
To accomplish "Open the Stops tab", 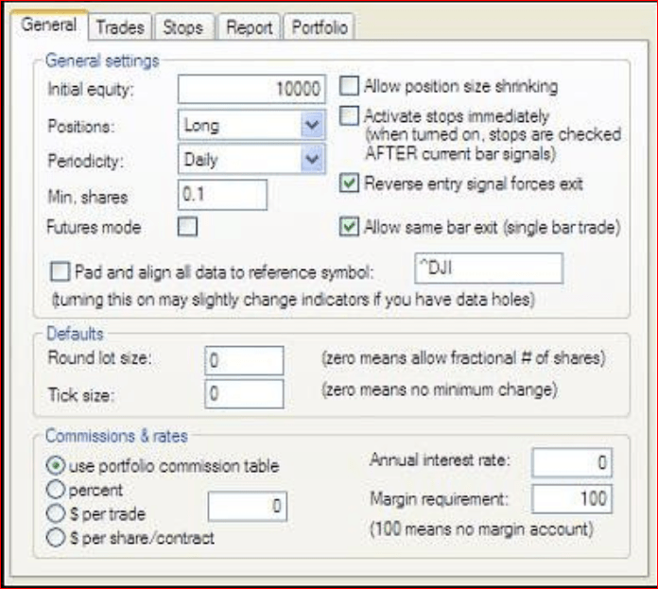I will click(182, 27).
